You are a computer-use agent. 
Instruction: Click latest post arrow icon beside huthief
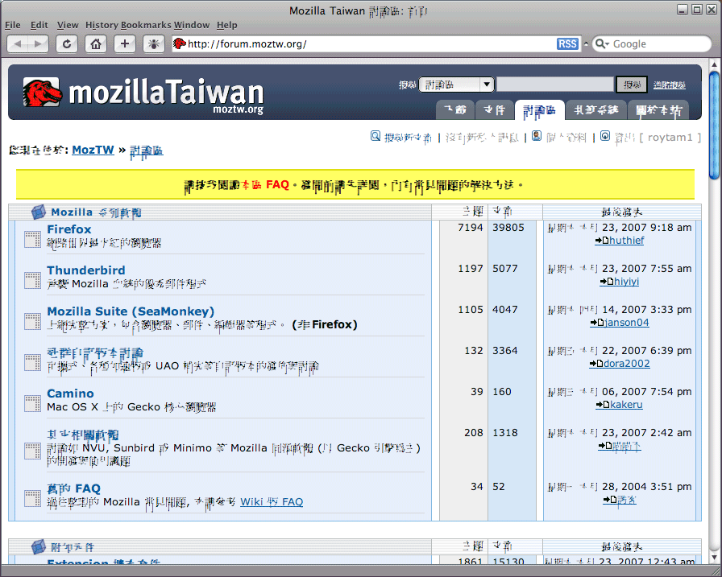(600, 241)
